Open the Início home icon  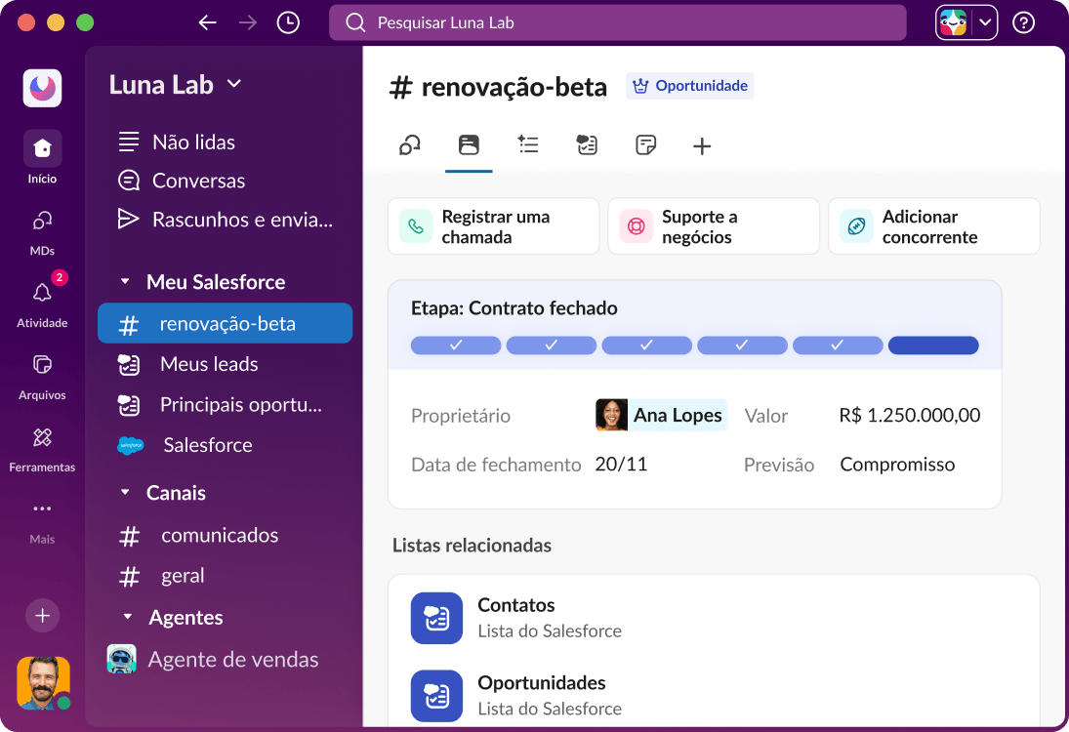coord(41,148)
